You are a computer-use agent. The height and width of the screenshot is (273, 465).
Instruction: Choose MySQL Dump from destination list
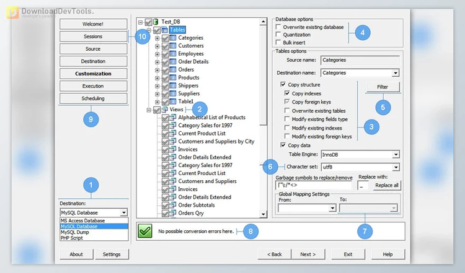point(94,232)
